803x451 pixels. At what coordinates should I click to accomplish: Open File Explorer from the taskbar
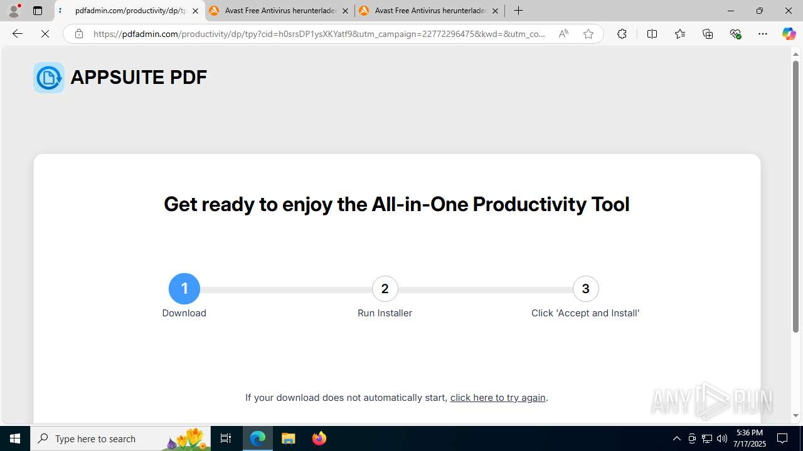tap(289, 438)
